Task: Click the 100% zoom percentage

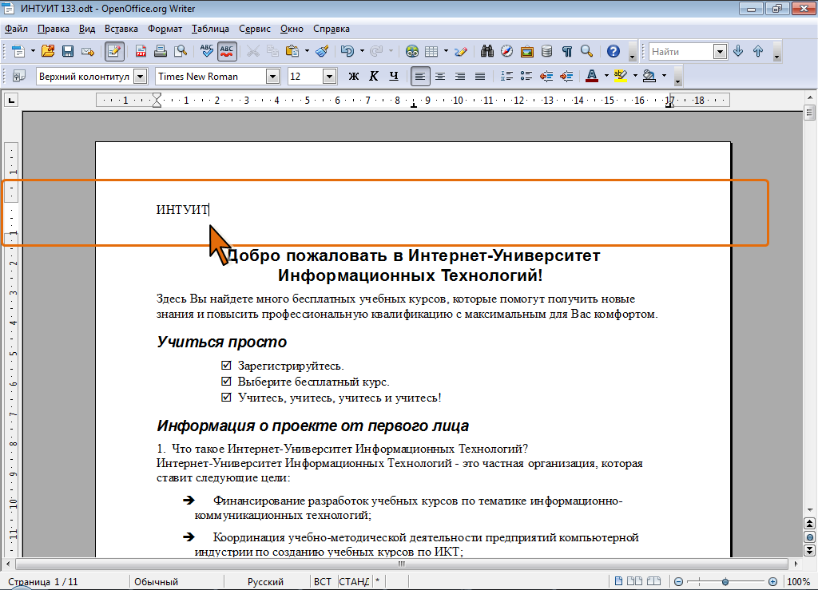Action: (798, 582)
